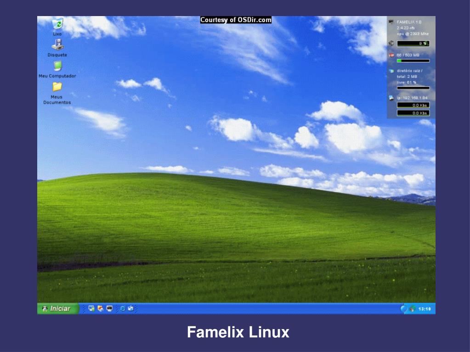Click the 'total: 2 MB' text
Image resolution: width=470 pixels, height=352 pixels.
click(407, 77)
